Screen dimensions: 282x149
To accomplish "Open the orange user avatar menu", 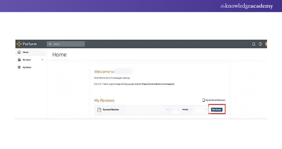I will [x=266, y=44].
